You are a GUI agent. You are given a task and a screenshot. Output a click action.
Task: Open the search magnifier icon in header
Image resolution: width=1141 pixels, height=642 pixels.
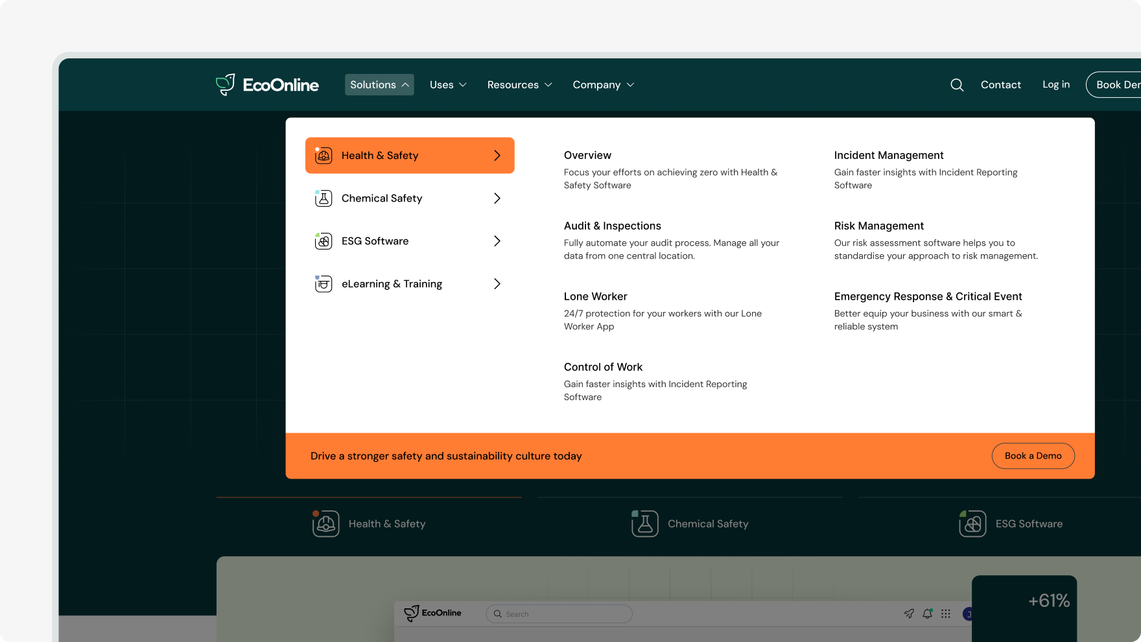957,85
